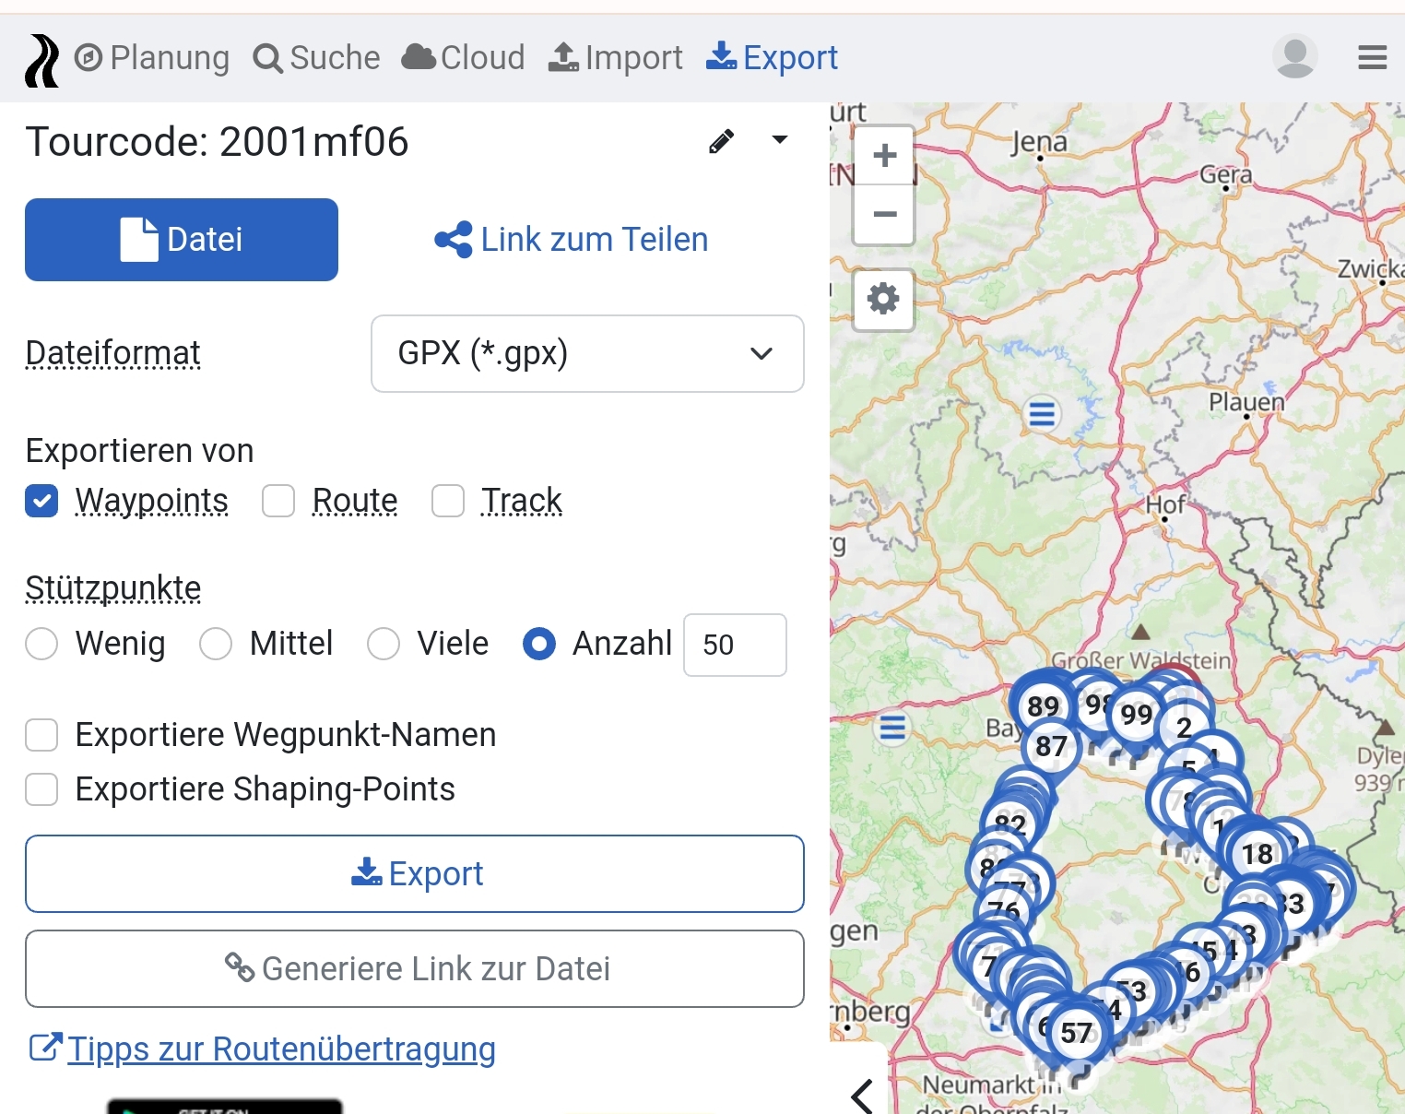Select the Mittel radio button
Screen dimensions: 1405x1114
[x=216, y=644]
